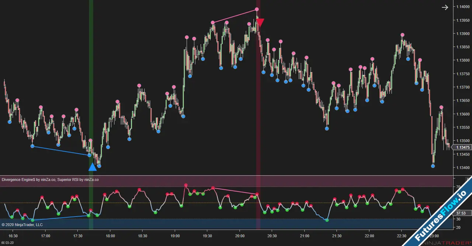
Task: Click the © 2020 NinjaTrader, LLC text
Action: (22, 225)
